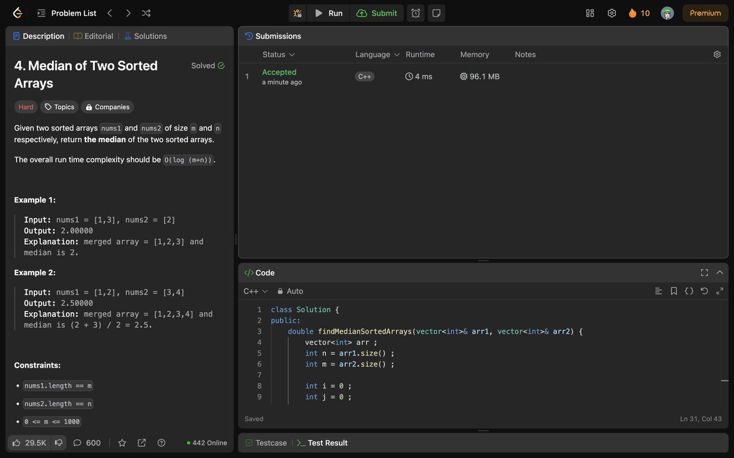Screen dimensions: 734x458
Task: Select the C++ language dropdown in editor
Action: click(x=256, y=291)
